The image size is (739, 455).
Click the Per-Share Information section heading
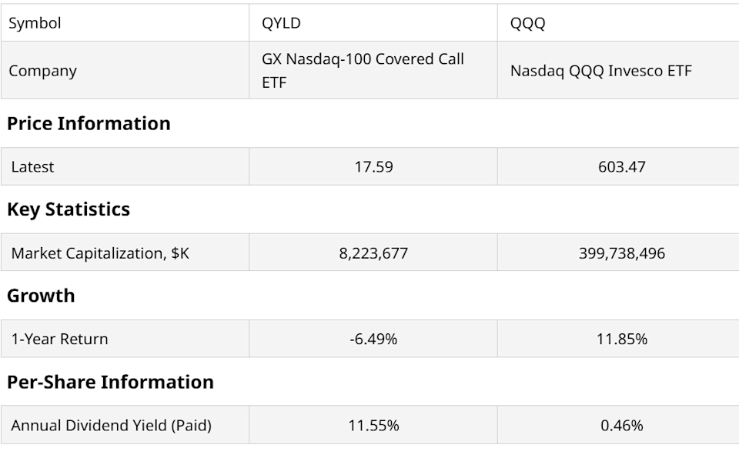(109, 382)
